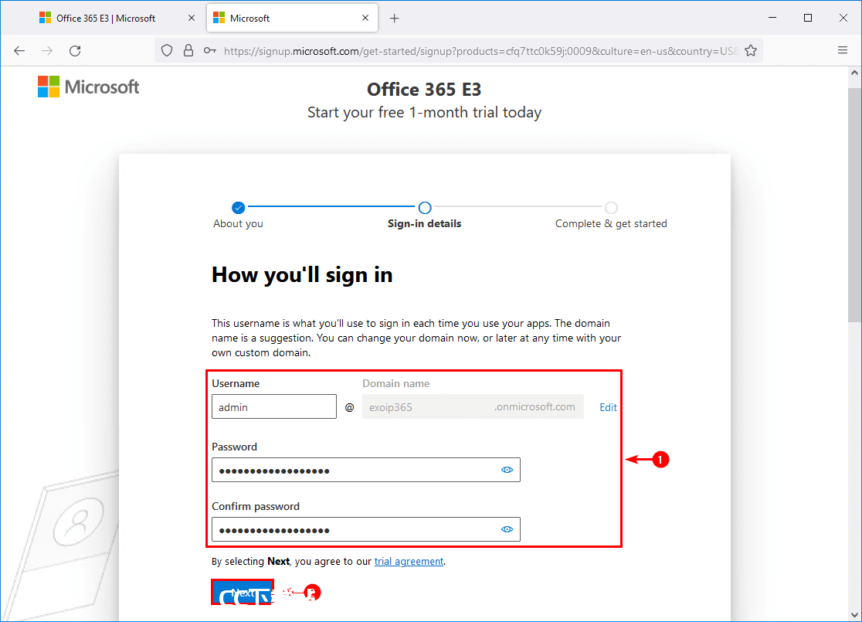Click the Complete & get started step
This screenshot has width=862, height=622.
[611, 215]
